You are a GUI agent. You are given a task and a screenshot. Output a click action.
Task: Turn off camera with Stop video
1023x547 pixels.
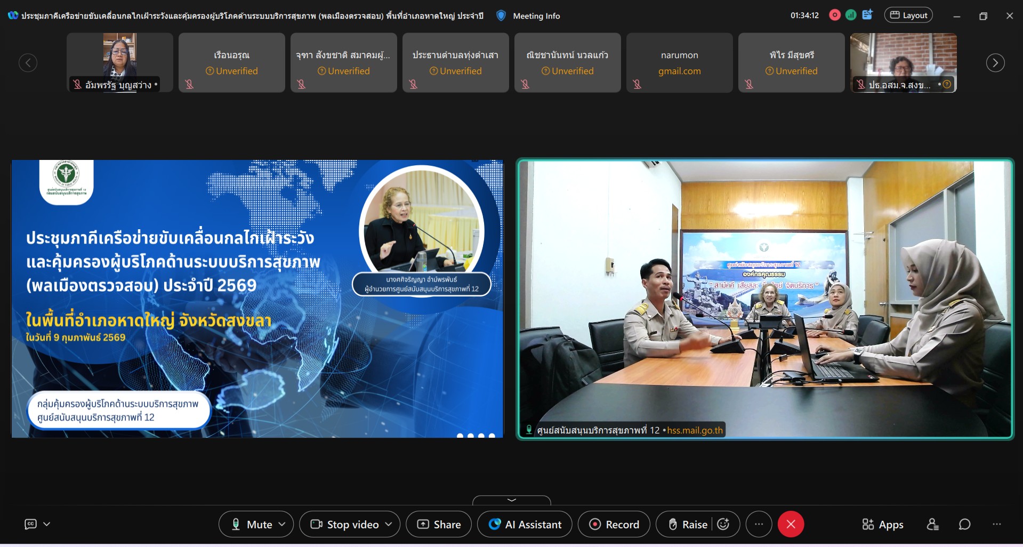tap(345, 525)
